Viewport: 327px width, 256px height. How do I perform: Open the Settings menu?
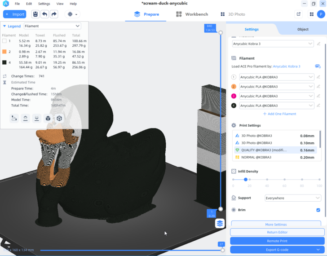click(44, 4)
